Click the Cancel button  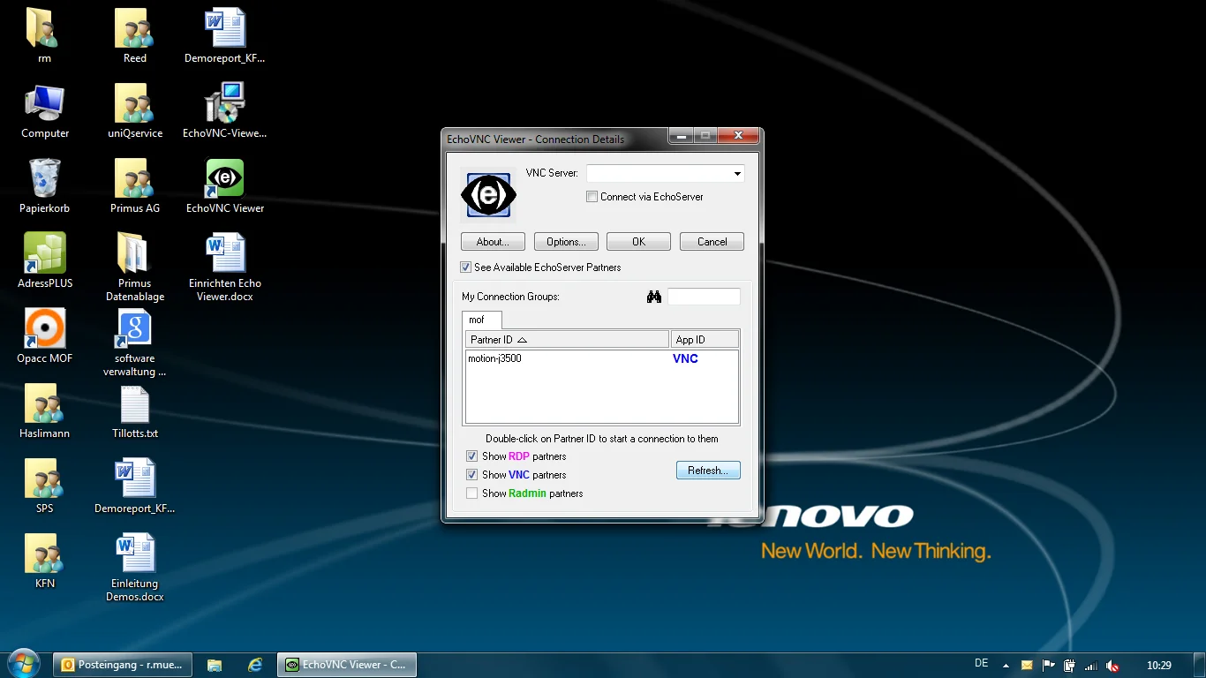[712, 242]
